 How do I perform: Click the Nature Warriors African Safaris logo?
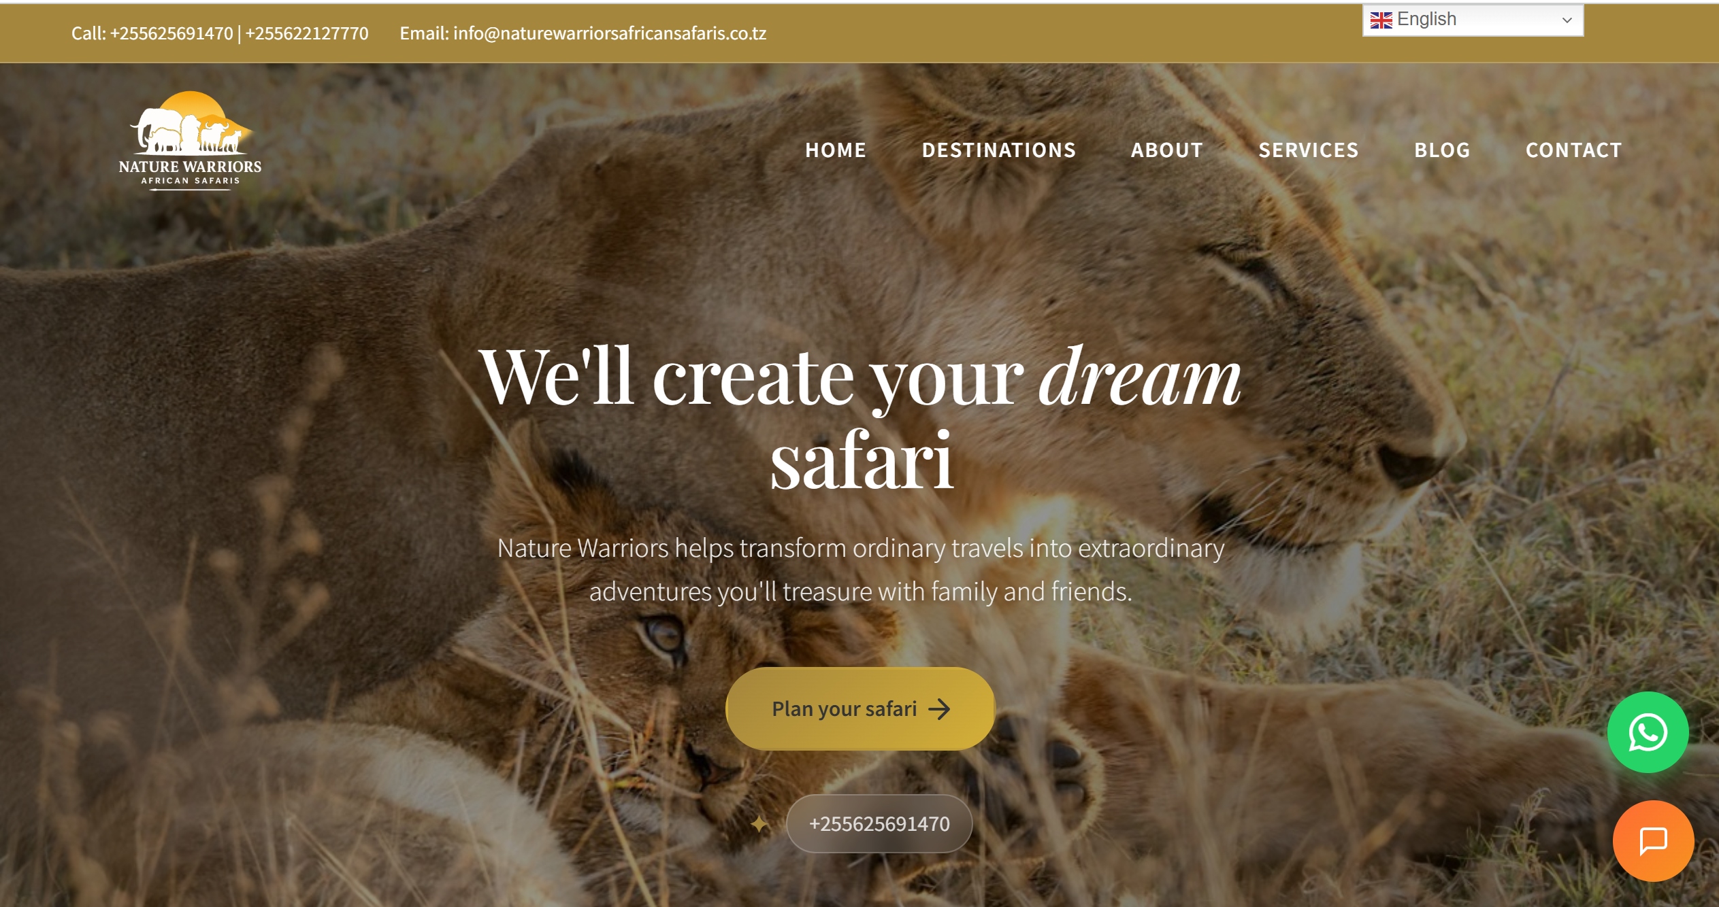click(x=190, y=141)
